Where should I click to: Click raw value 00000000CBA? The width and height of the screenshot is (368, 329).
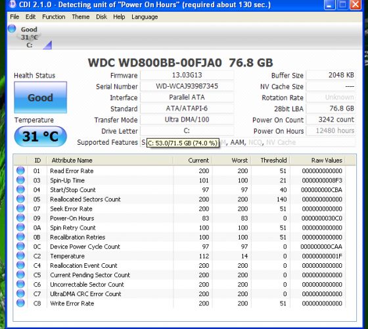coord(321,190)
